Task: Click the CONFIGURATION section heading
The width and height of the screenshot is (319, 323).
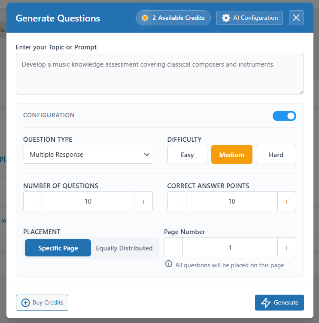Action: point(49,115)
